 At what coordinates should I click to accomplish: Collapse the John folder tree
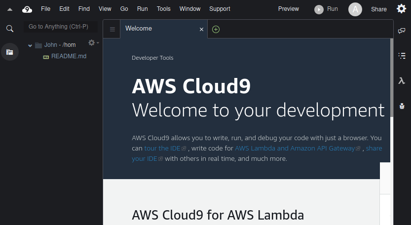(30, 45)
